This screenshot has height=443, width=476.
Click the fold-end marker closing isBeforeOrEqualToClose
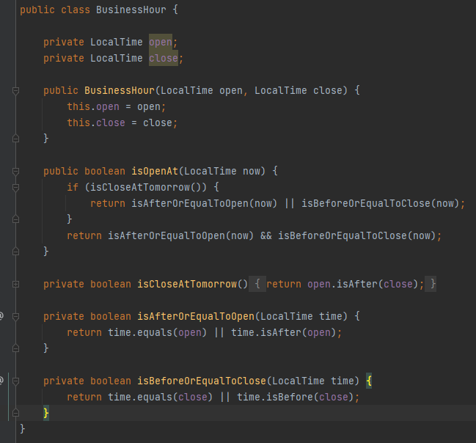[16, 413]
